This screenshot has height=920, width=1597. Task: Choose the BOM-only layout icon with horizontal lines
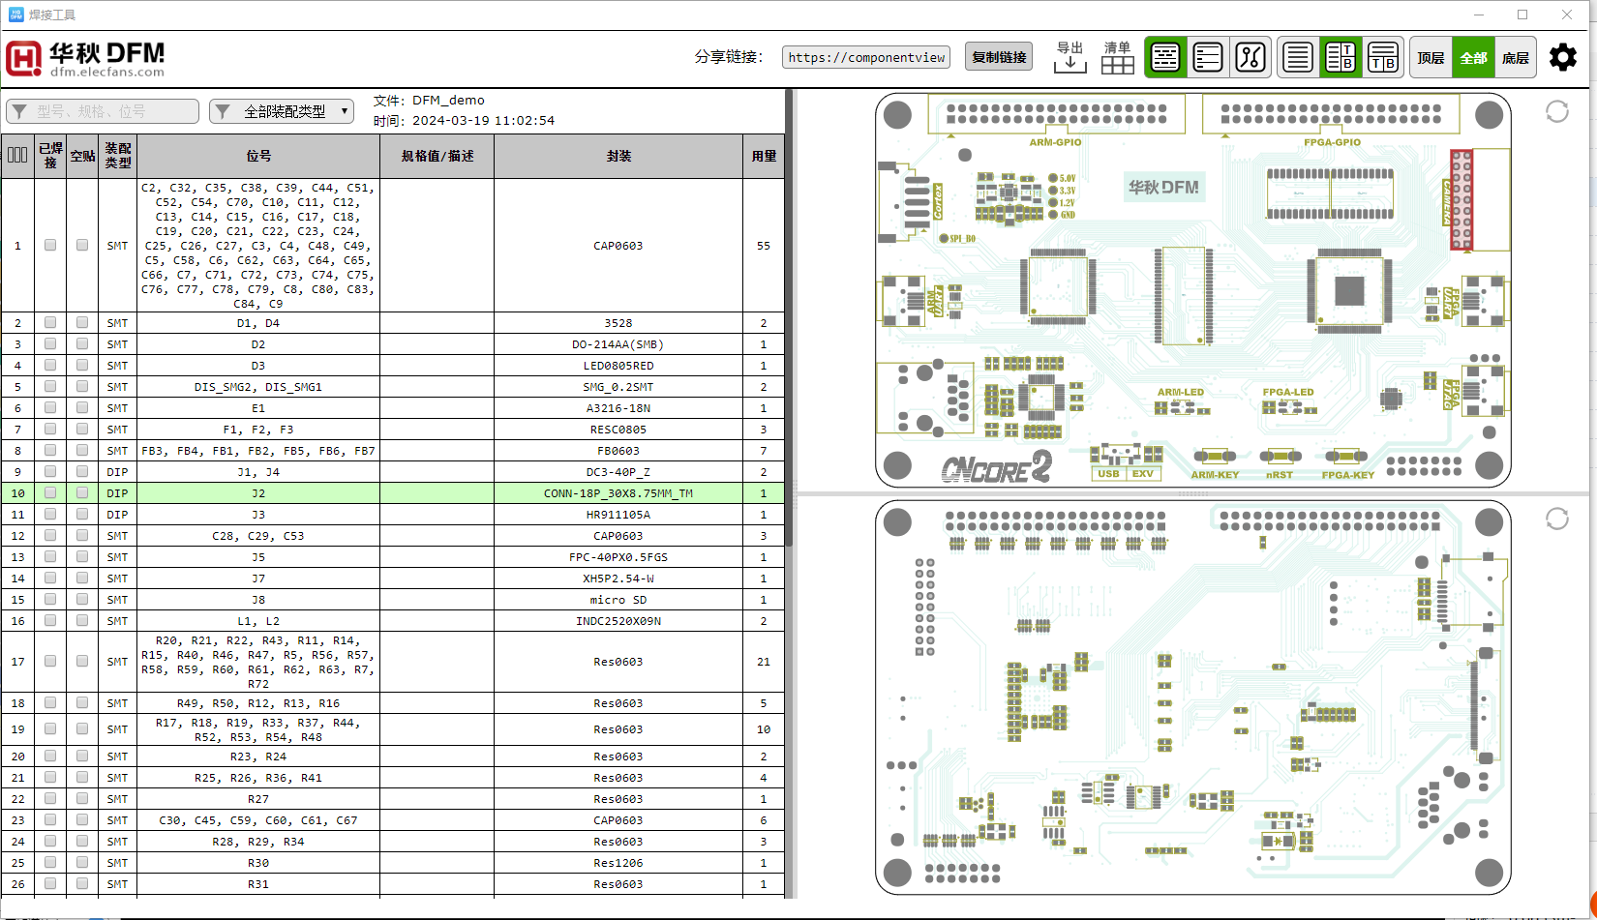[1298, 58]
